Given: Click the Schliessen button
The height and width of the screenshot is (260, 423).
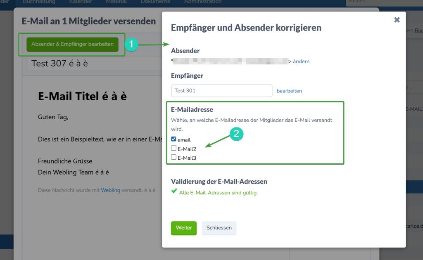Looking at the screenshot, I should 219,228.
